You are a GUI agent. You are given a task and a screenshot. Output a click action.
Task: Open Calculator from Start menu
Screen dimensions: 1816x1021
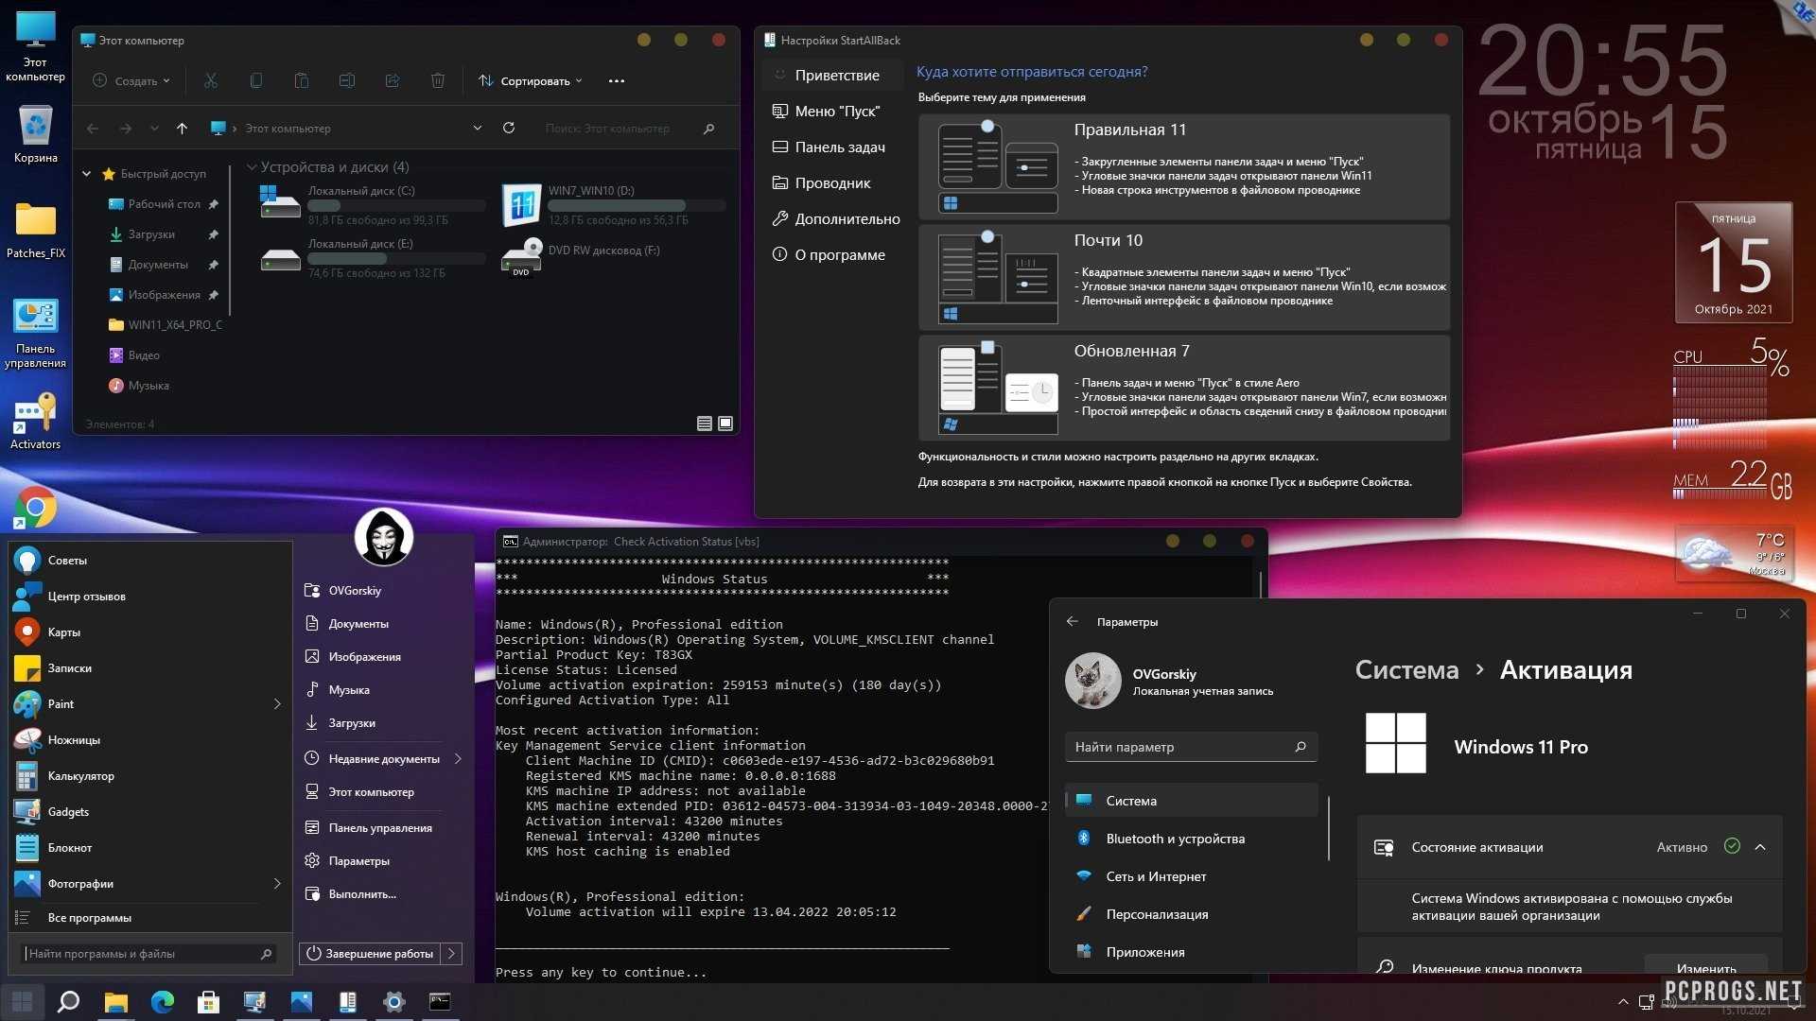(x=150, y=776)
